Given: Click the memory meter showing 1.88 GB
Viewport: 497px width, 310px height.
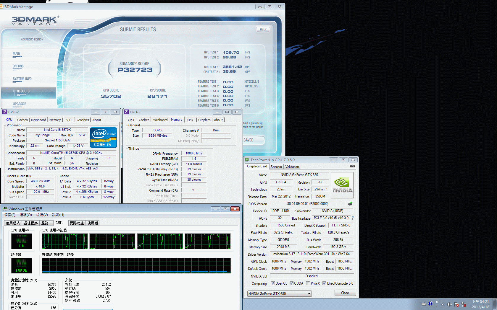Looking at the screenshot, I should coord(21,266).
